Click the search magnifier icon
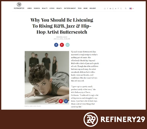The width and height of the screenshot is (147, 129). pyautogui.click(x=126, y=9)
